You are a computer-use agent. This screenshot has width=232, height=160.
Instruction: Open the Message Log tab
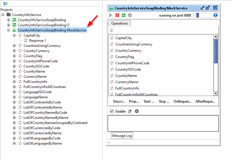click(x=122, y=136)
